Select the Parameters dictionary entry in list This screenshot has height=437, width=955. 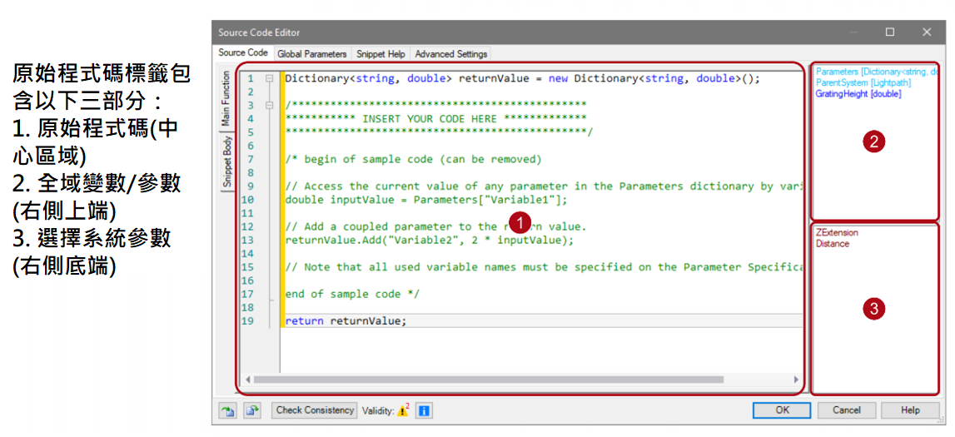pos(876,72)
